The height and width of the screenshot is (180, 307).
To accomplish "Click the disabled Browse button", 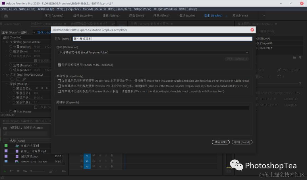I will [x=237, y=59].
